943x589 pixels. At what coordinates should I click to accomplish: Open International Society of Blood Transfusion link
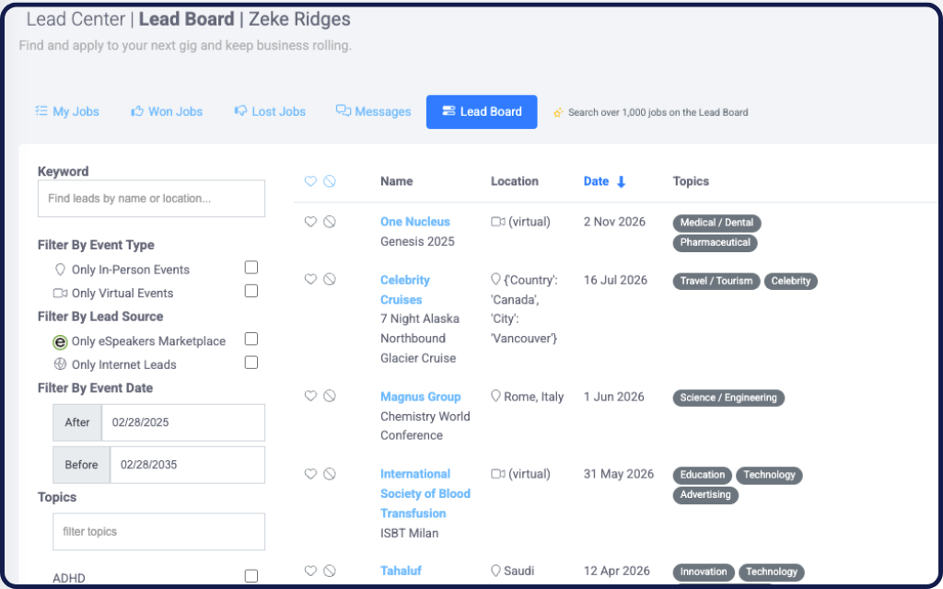(425, 493)
